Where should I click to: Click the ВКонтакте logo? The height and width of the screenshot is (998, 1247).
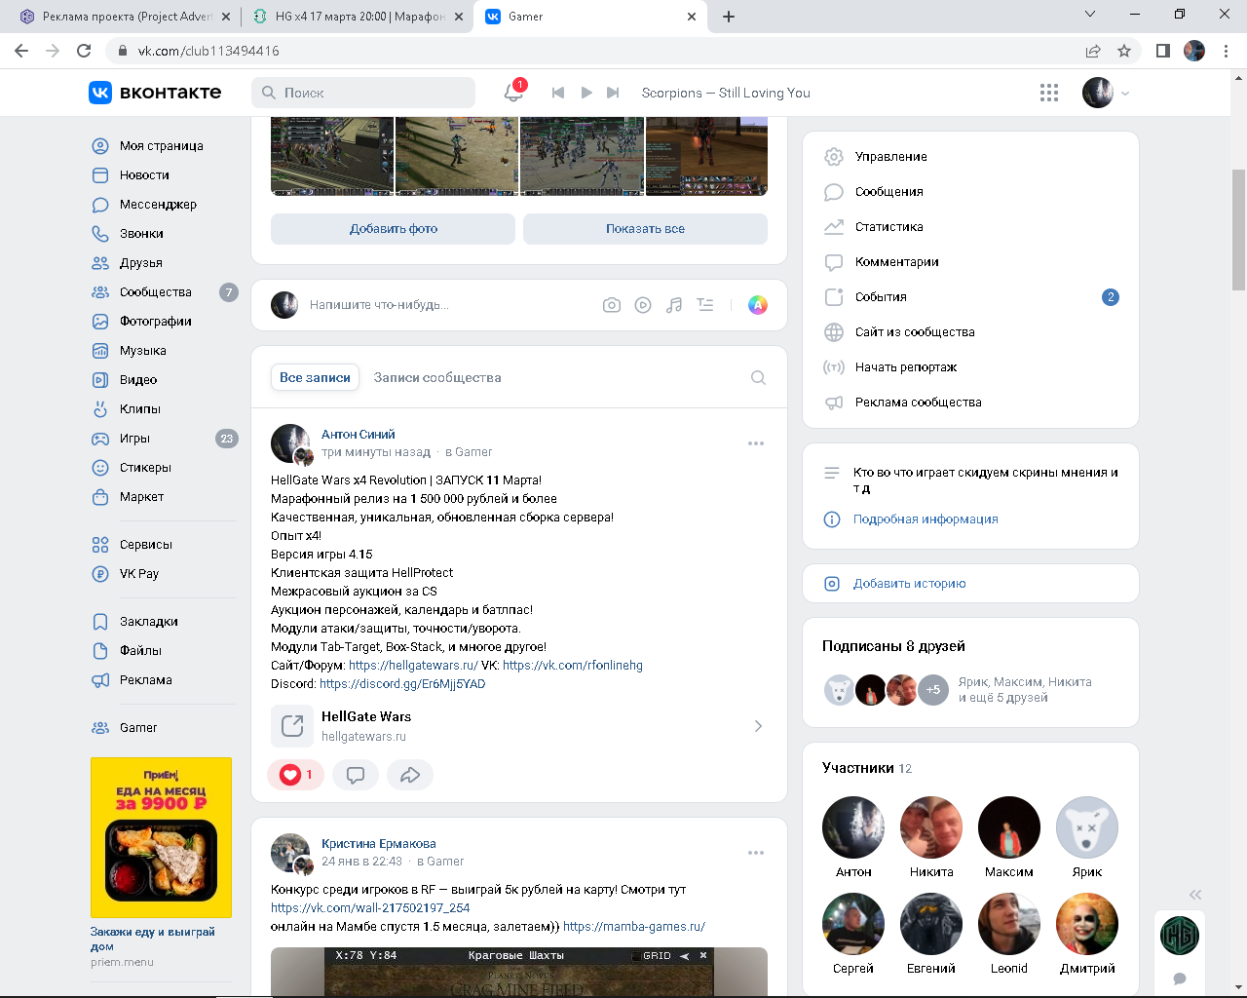155,93
